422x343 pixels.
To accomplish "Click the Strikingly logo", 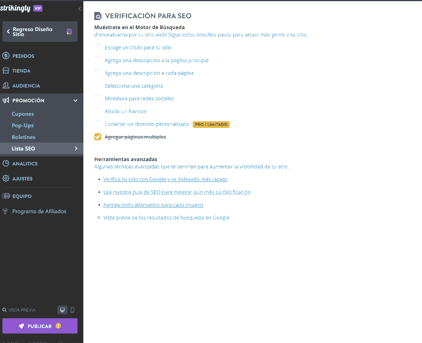I will 15,8.
